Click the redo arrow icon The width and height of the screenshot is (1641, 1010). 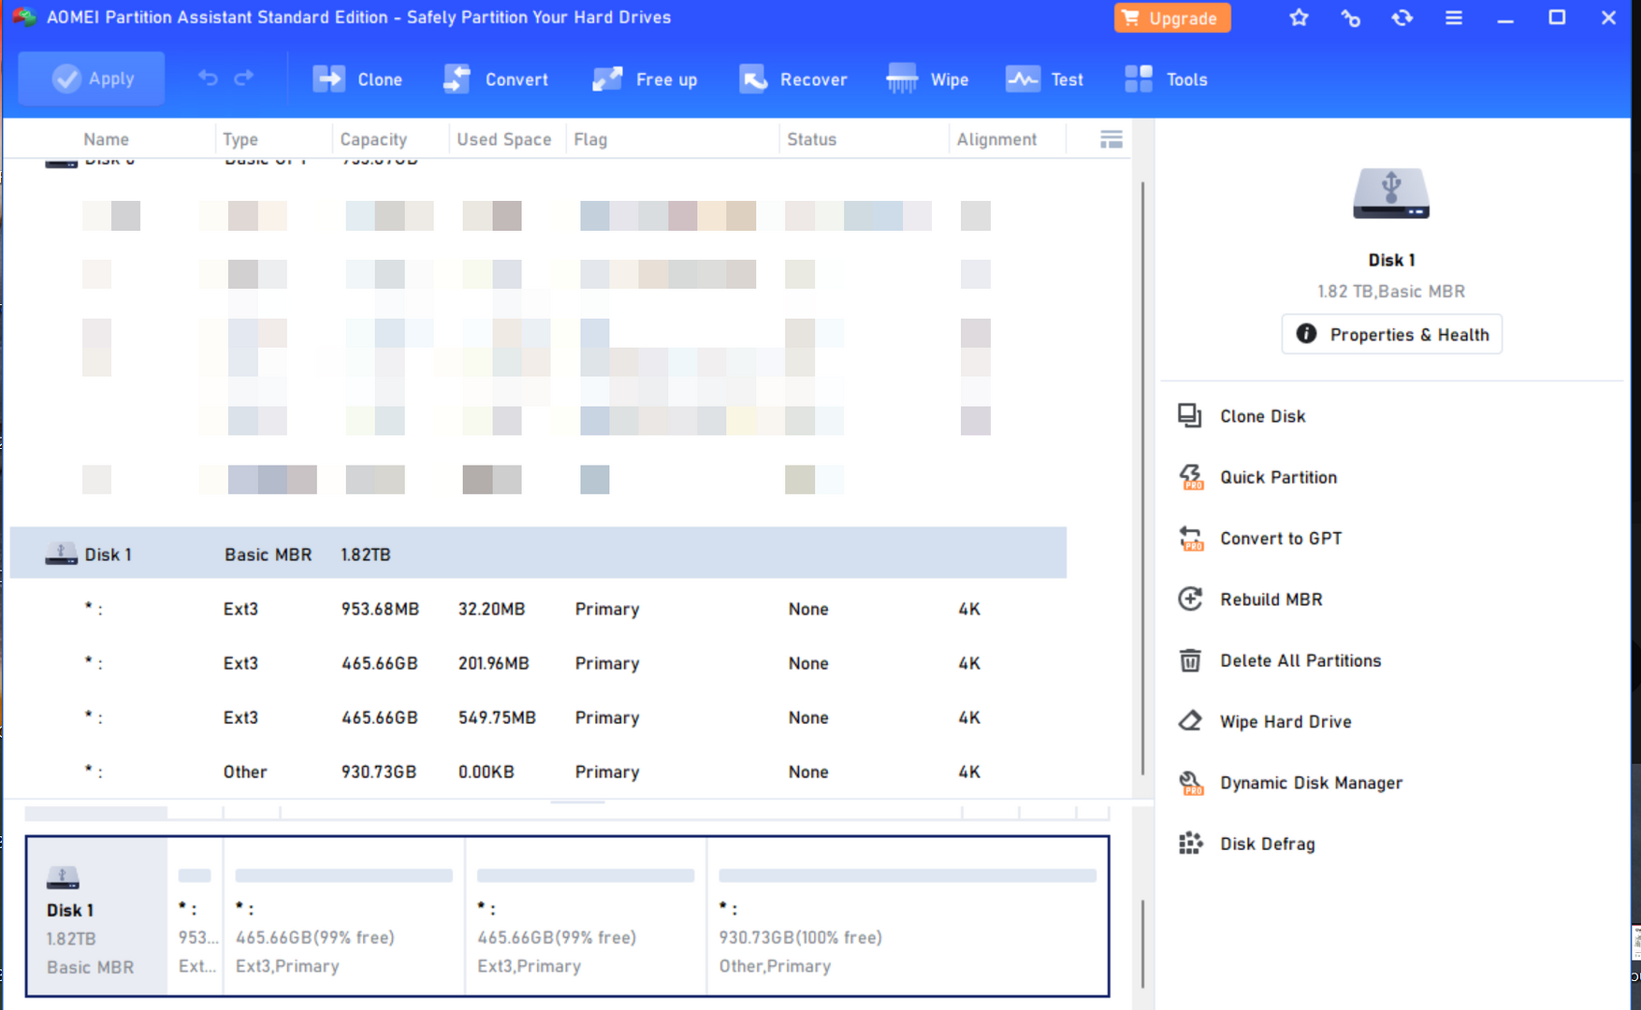tap(244, 79)
